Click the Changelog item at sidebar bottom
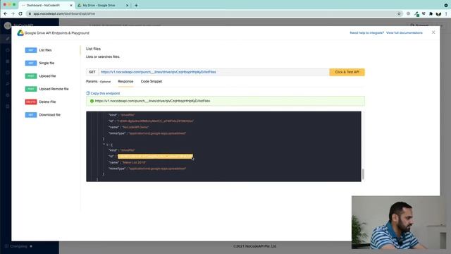451x254 pixels. point(19,246)
